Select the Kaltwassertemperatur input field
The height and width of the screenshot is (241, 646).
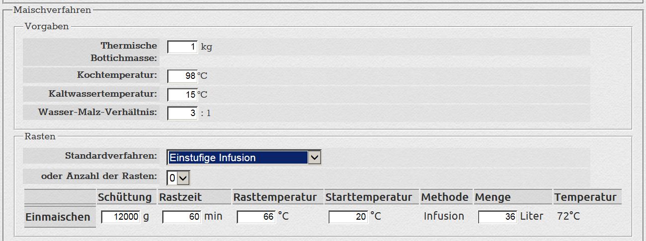click(x=182, y=94)
